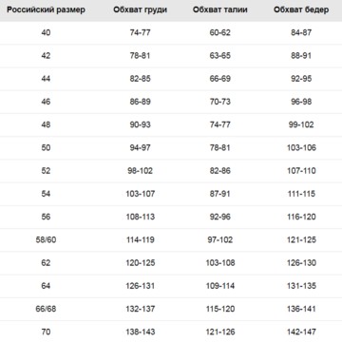Select hip value 99-102 for size 48
Viewport: 342px width, 342px height.
point(301,124)
